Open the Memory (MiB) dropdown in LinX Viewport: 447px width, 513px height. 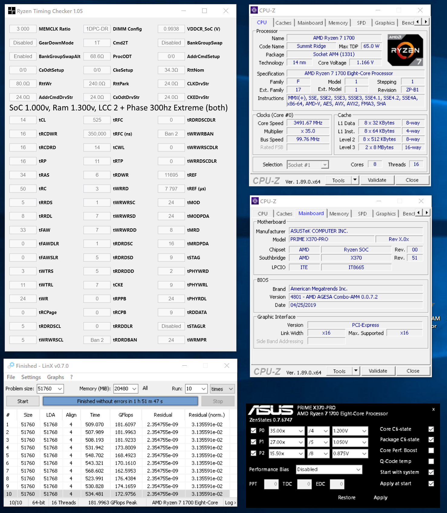click(x=126, y=389)
